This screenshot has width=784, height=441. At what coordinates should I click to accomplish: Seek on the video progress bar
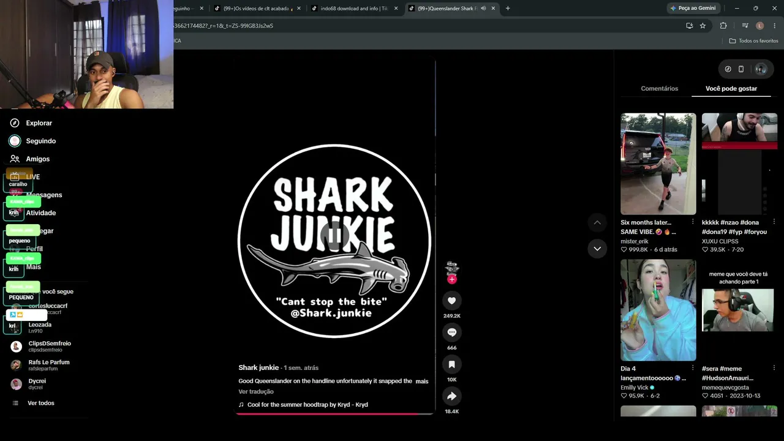pyautogui.click(x=334, y=414)
